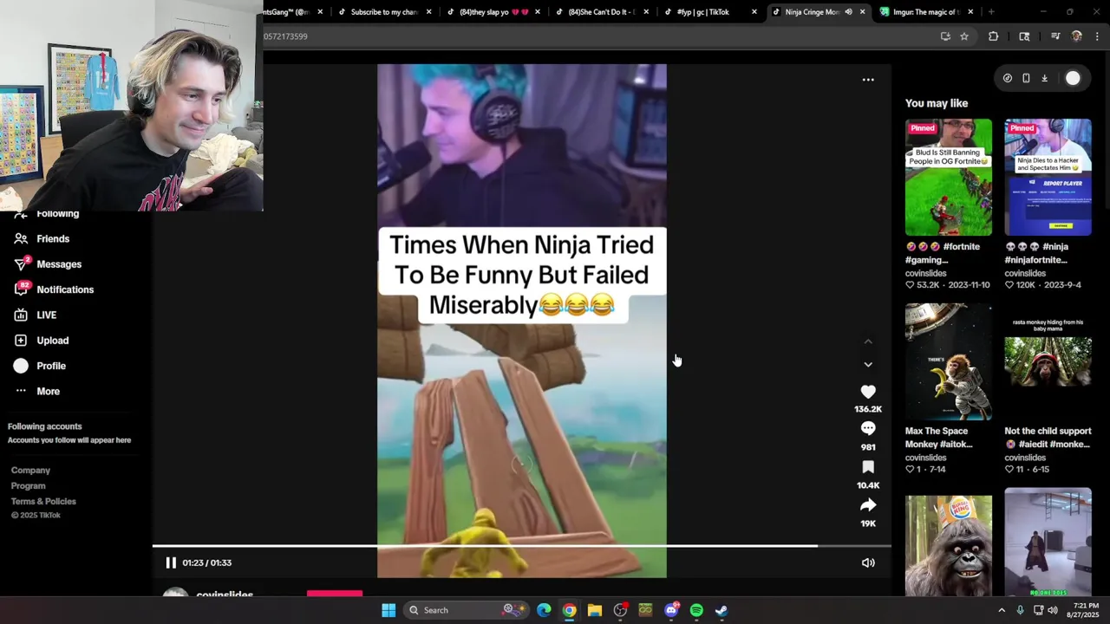Open Messages in the sidebar
This screenshot has height=624, width=1110.
coord(59,264)
